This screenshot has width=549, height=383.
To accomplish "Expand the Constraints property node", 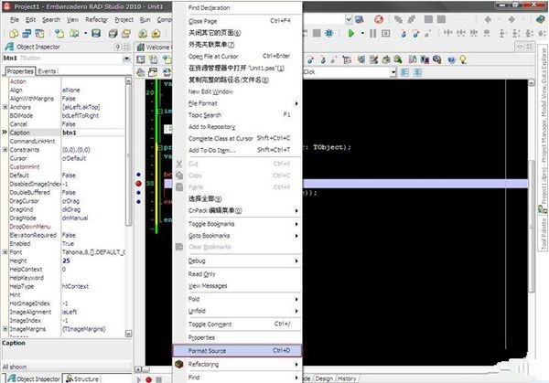I will (x=5, y=150).
